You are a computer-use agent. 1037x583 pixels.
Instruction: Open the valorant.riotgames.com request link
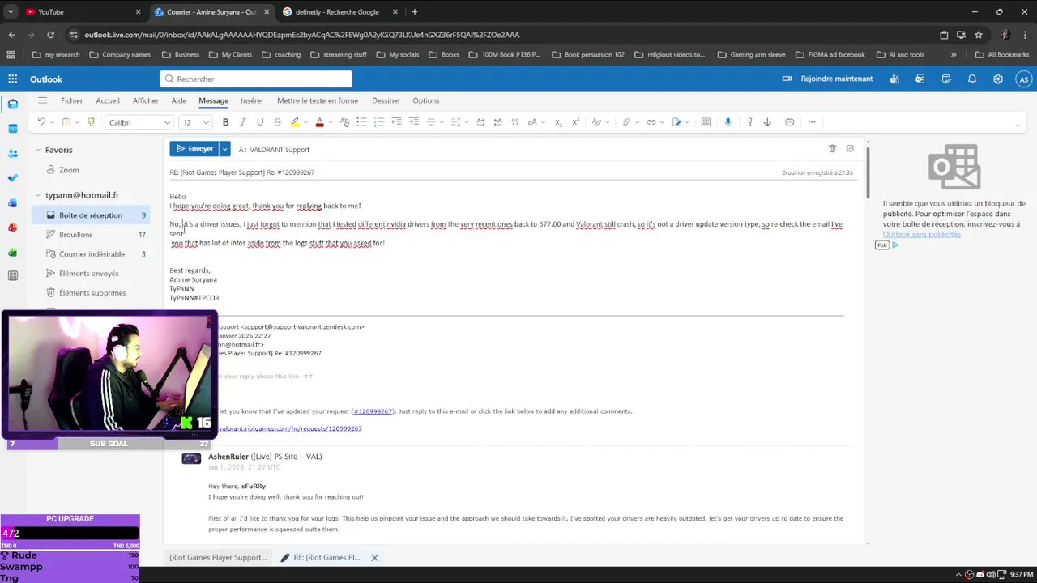(x=290, y=428)
